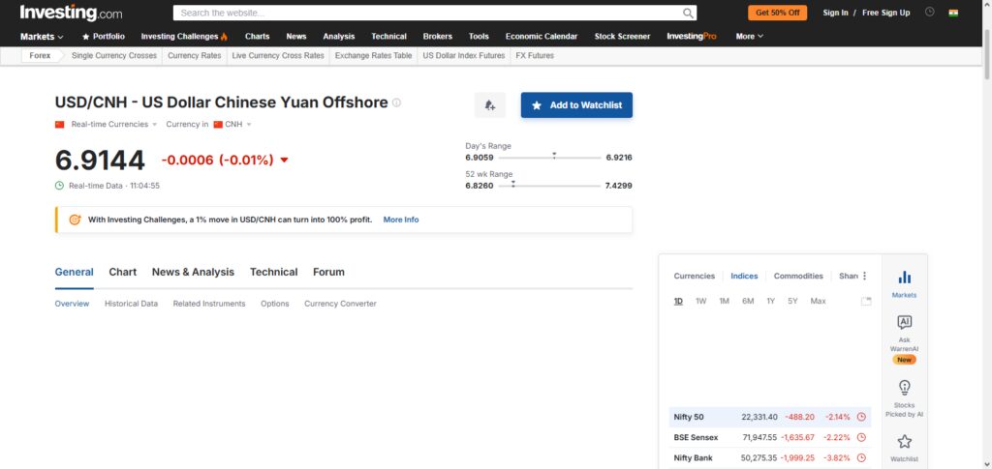Select the Historical Data sub-tab
The width and height of the screenshot is (992, 469).
pyautogui.click(x=131, y=304)
